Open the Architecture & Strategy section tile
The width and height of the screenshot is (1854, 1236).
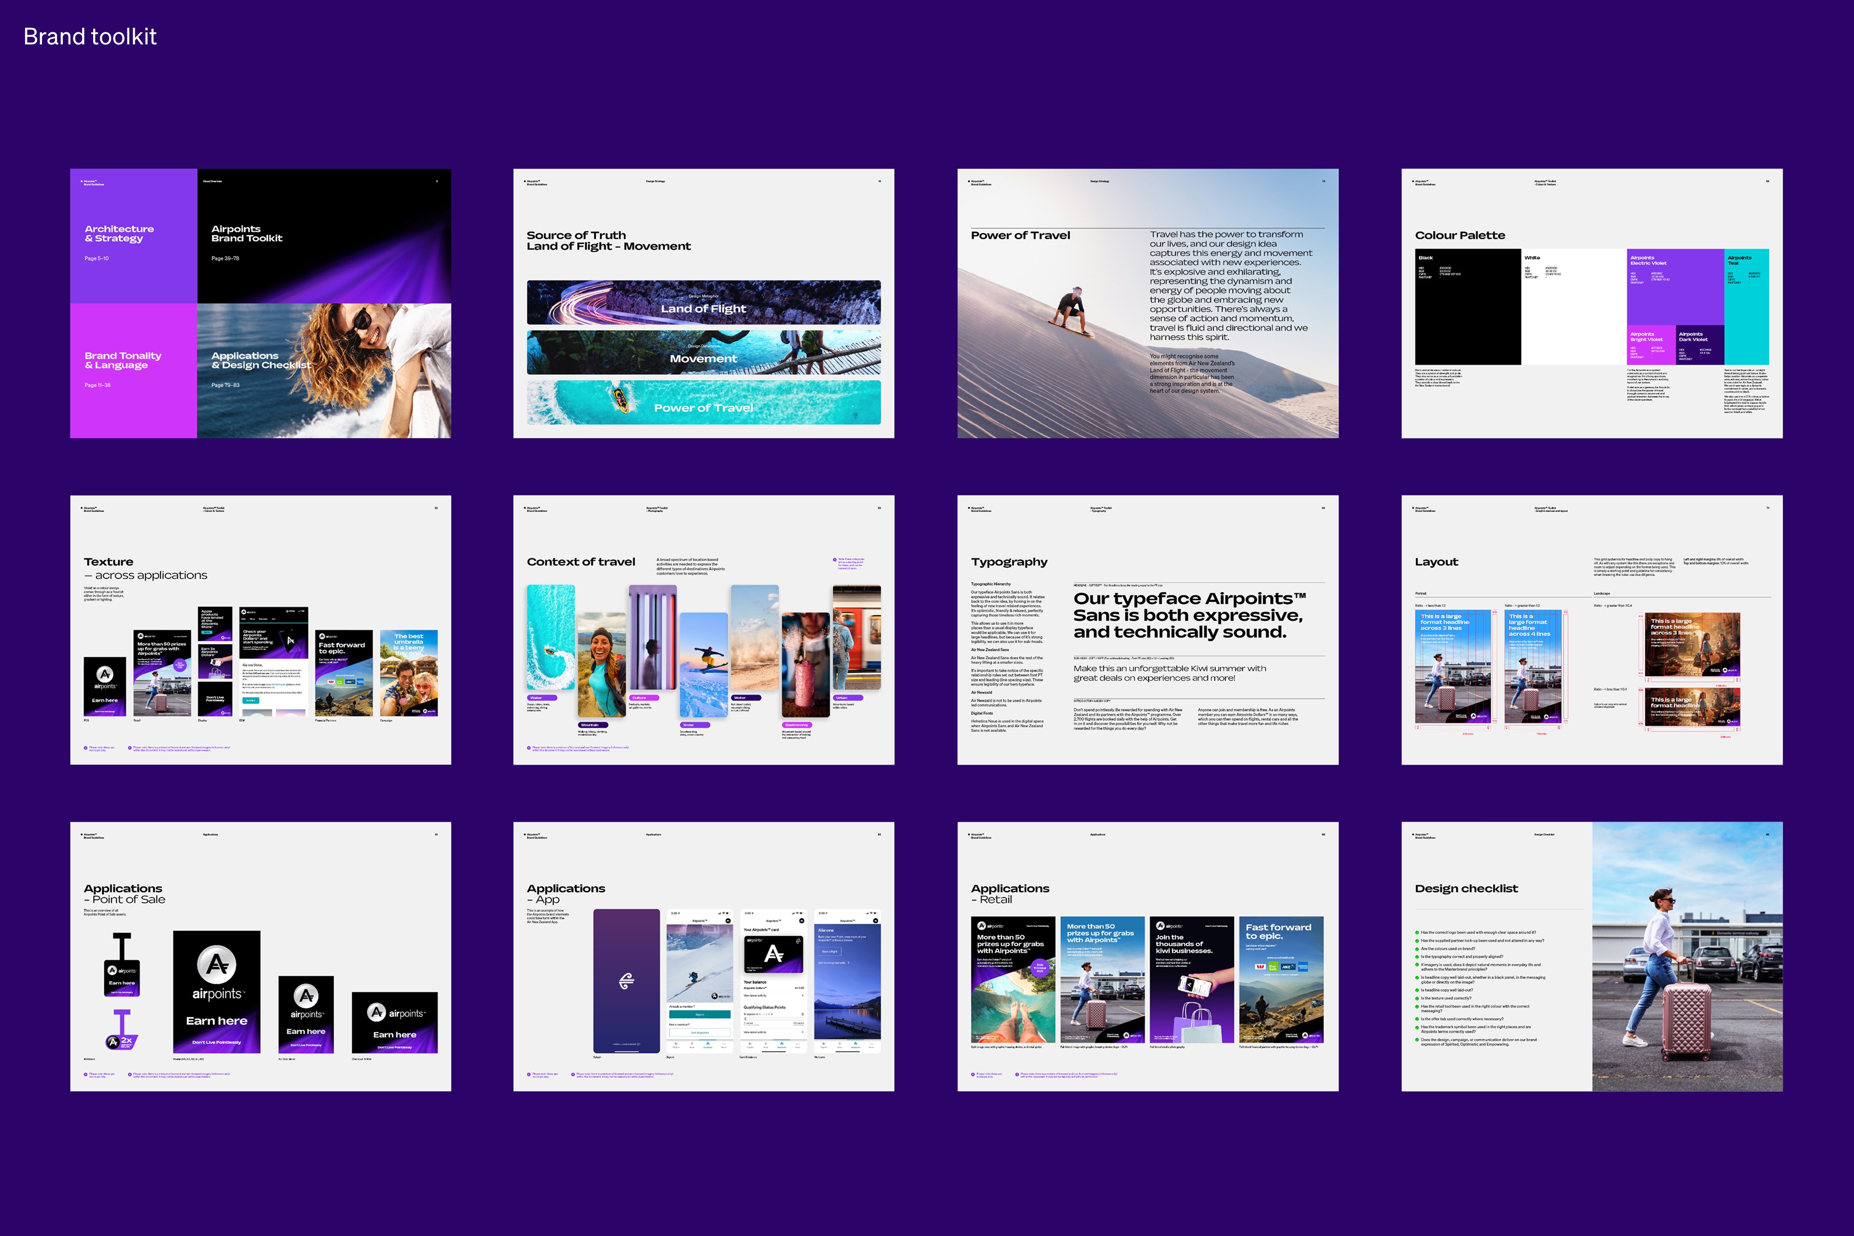[133, 237]
